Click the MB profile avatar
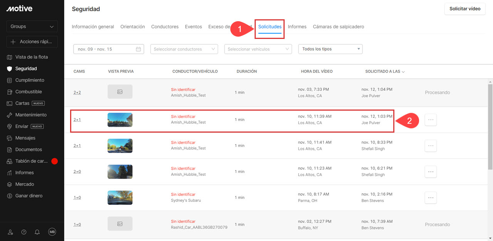 pyautogui.click(x=52, y=232)
